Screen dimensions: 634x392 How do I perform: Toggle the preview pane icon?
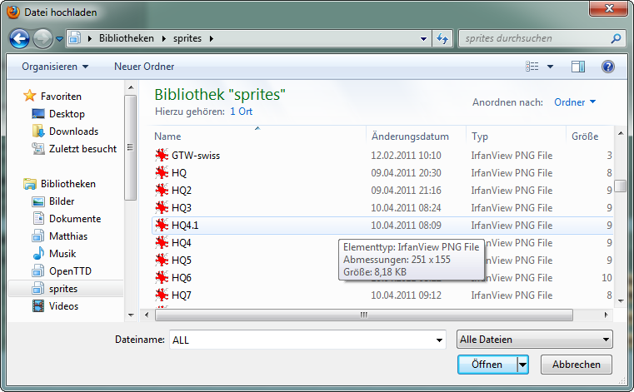tap(578, 67)
